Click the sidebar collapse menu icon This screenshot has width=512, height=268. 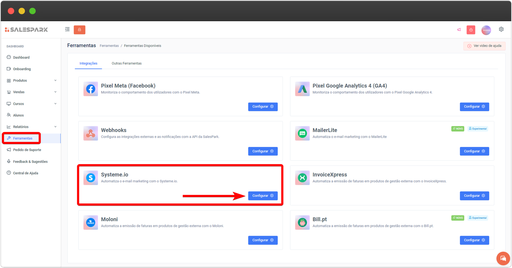tap(67, 29)
